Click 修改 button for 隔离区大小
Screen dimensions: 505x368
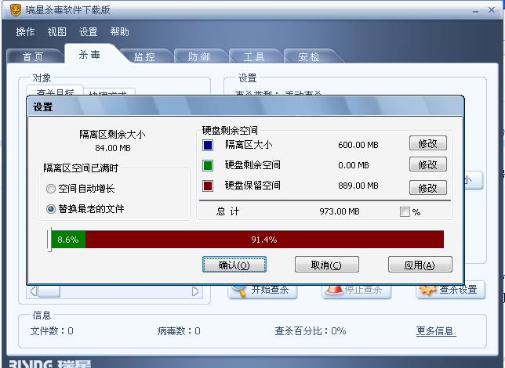click(427, 143)
